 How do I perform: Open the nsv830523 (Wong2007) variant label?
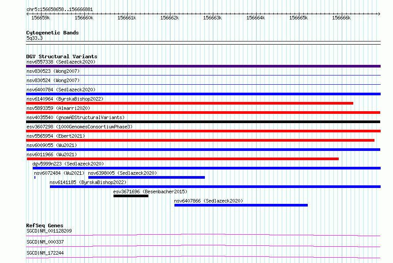pos(53,71)
